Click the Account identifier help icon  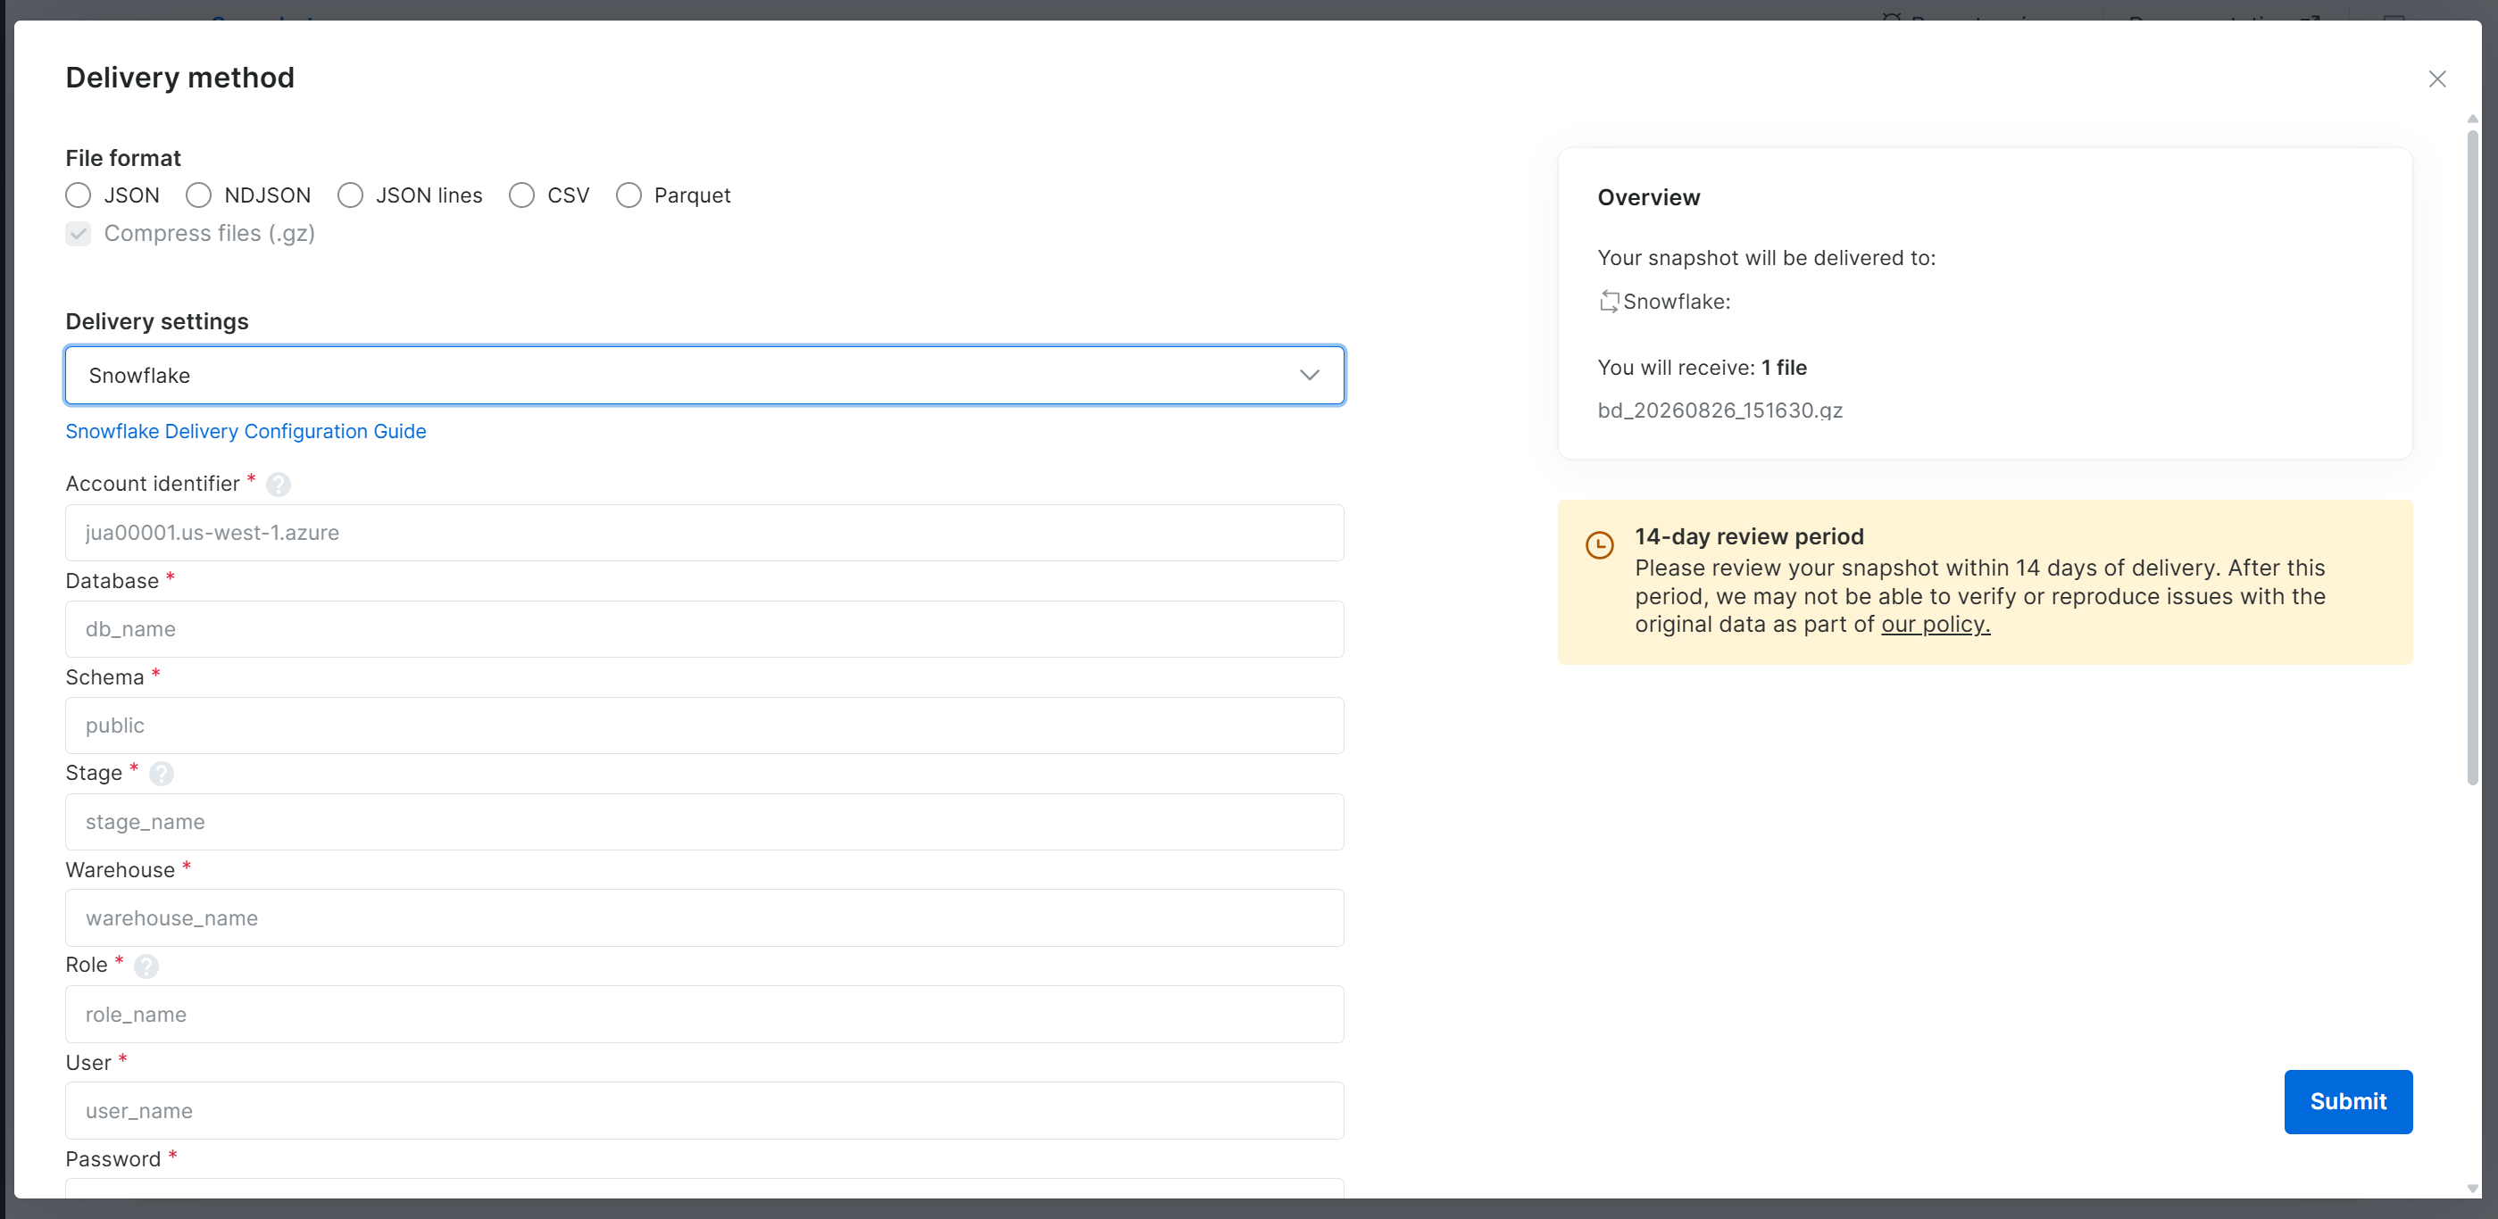279,485
